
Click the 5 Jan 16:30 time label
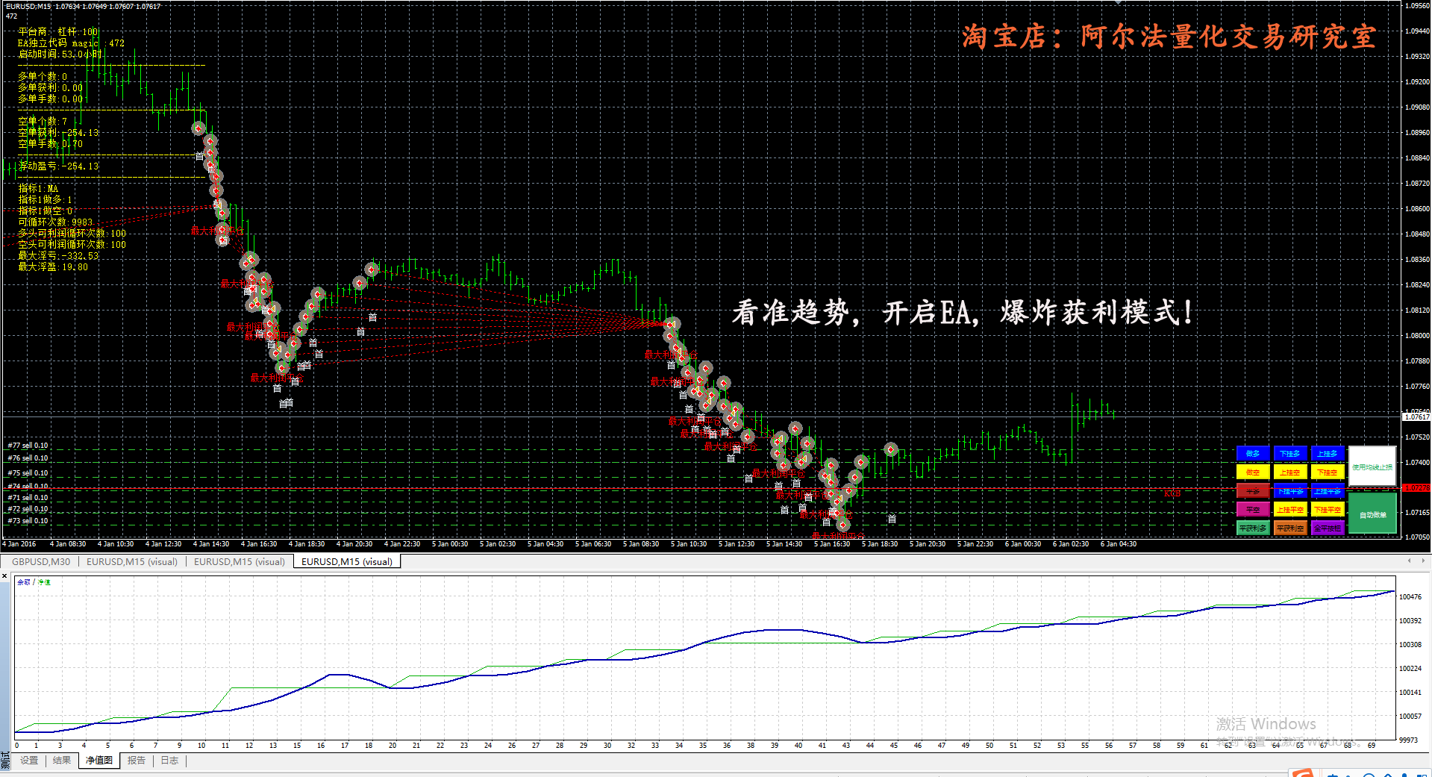[x=832, y=544]
